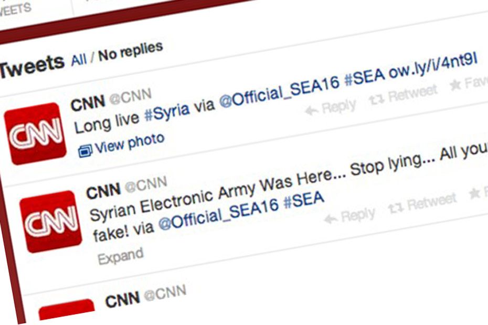
Task: Select the "No replies" filter
Action: tap(131, 50)
